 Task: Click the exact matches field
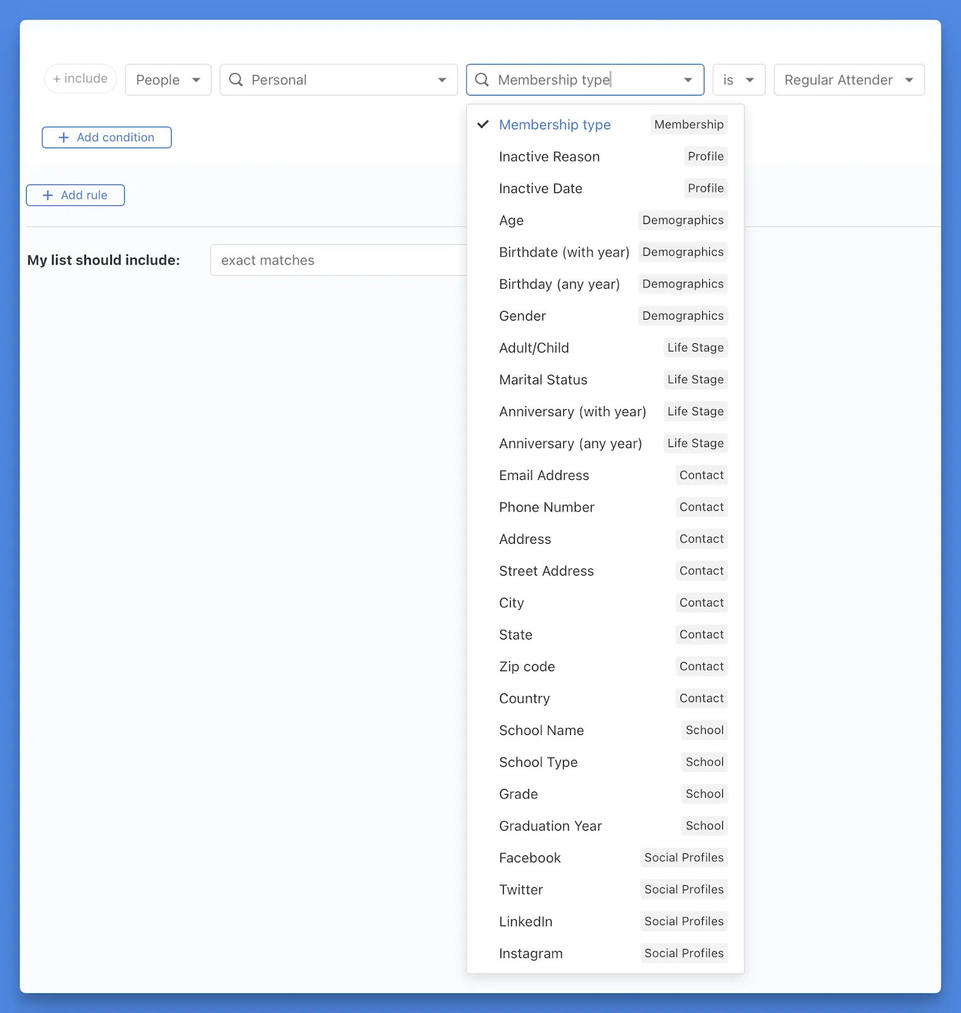coord(339,260)
